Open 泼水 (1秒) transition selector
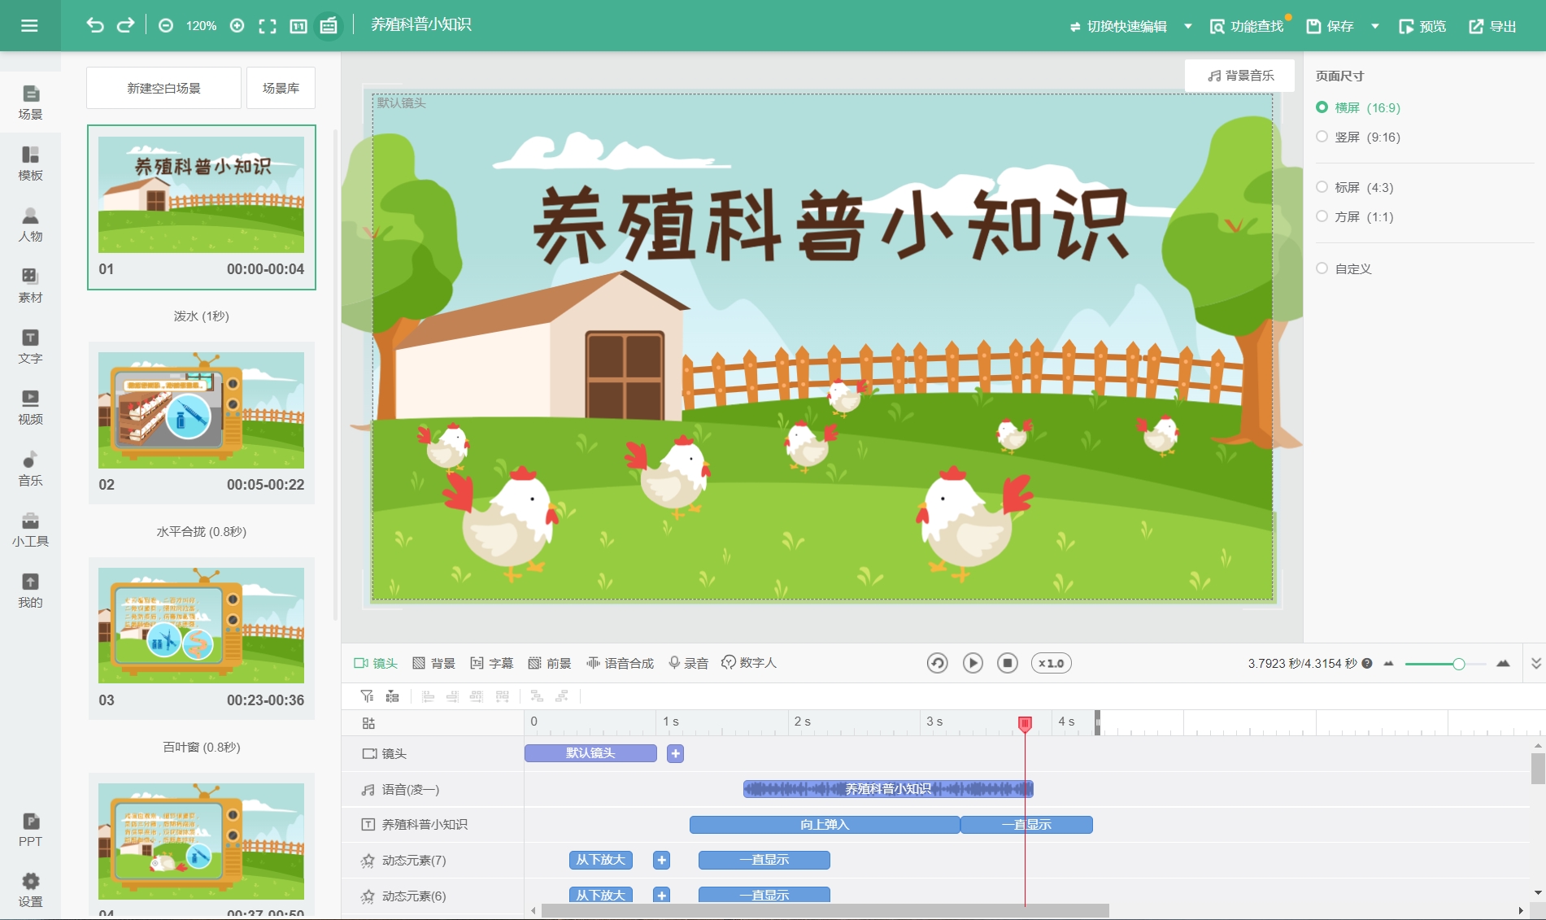This screenshot has width=1546, height=920. [201, 316]
